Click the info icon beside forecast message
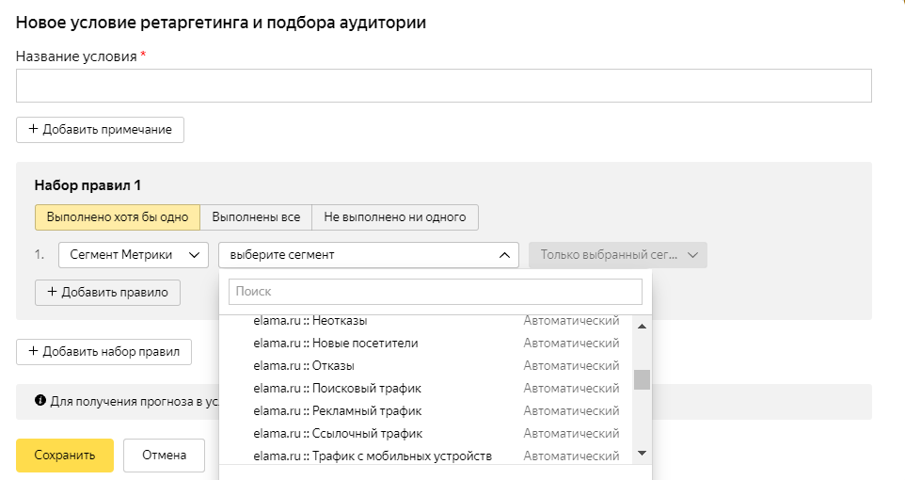Viewport: 905px width, 480px height. [x=40, y=401]
